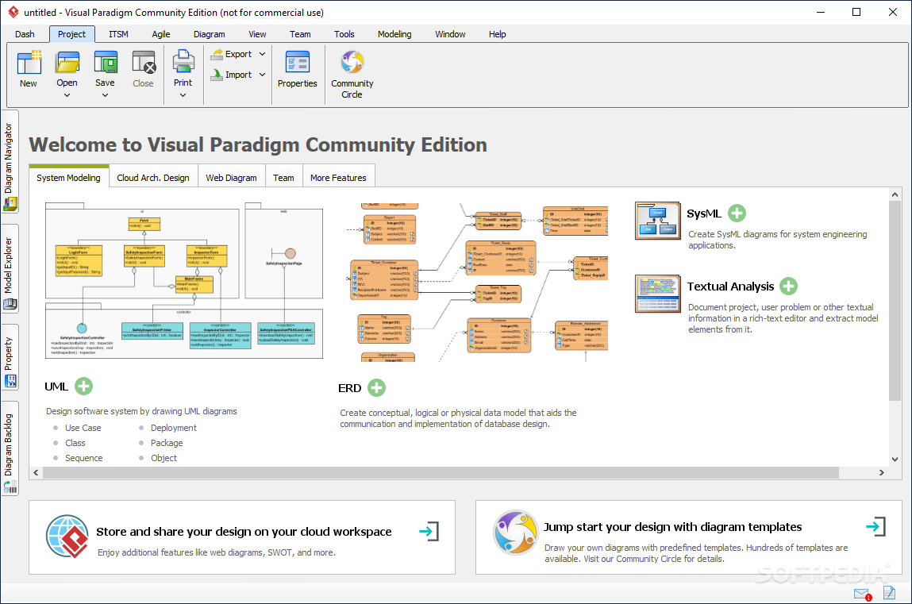Click the Save project icon

[x=106, y=62]
